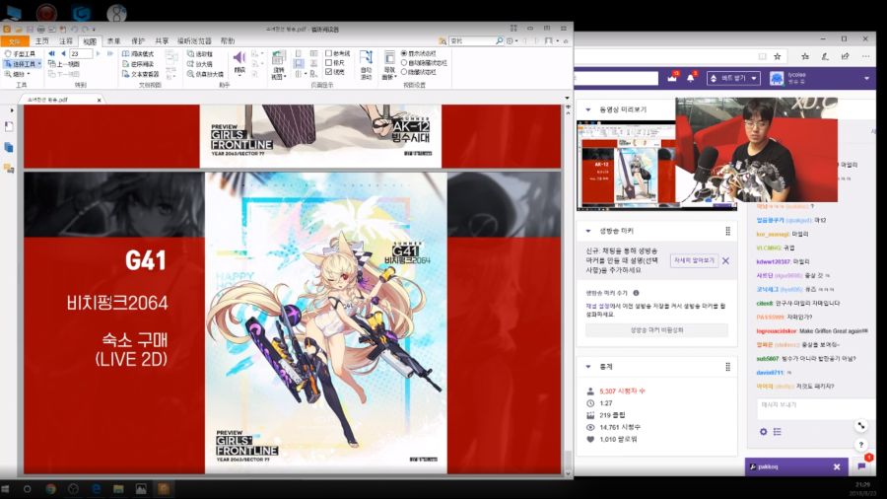Select third status bar radio option

404,72
